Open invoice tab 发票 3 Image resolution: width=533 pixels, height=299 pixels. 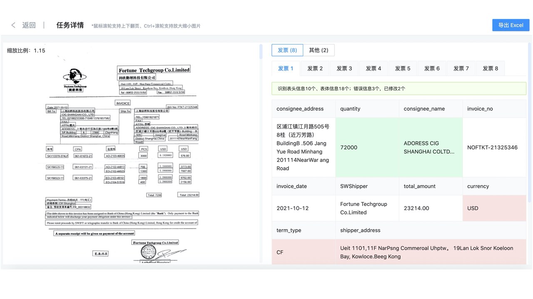344,69
